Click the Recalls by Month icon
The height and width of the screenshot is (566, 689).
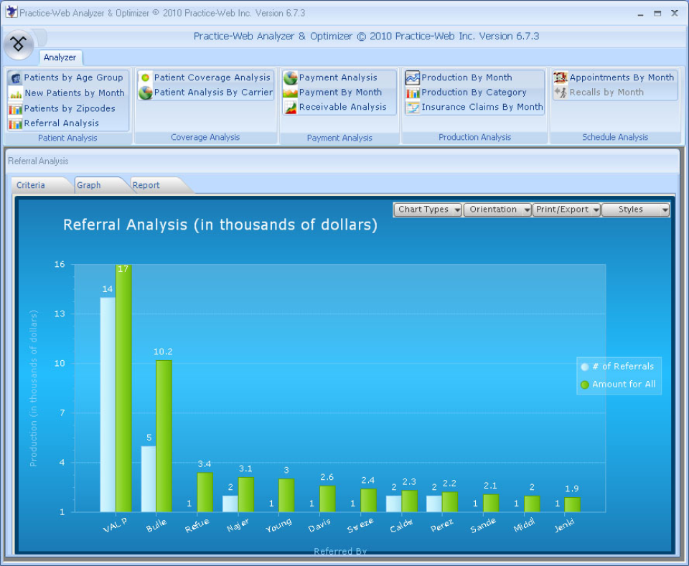click(x=561, y=93)
